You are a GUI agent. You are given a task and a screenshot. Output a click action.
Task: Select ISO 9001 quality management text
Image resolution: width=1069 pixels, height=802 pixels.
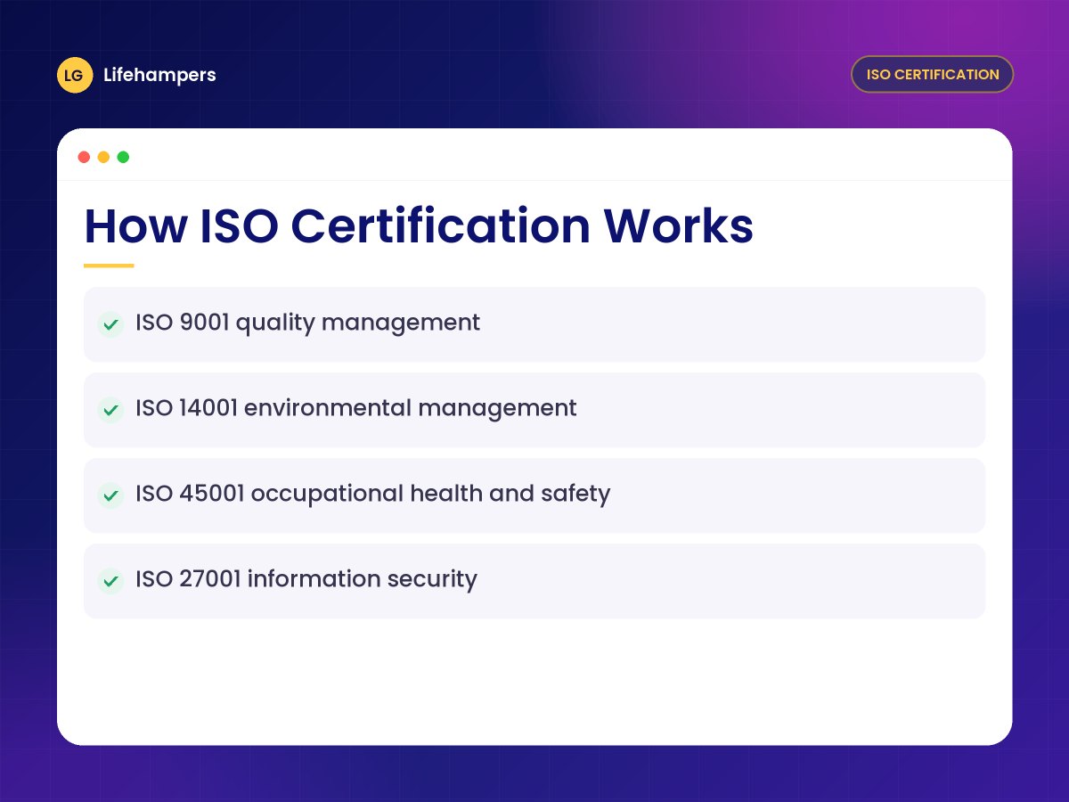[x=307, y=323]
